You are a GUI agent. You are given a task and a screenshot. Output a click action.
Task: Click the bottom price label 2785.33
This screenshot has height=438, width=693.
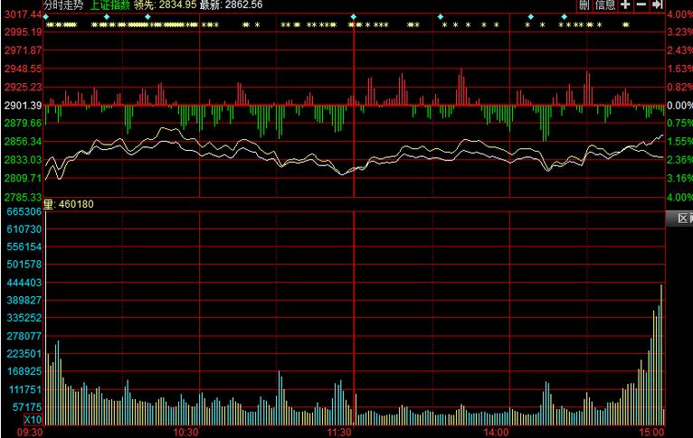(x=23, y=197)
